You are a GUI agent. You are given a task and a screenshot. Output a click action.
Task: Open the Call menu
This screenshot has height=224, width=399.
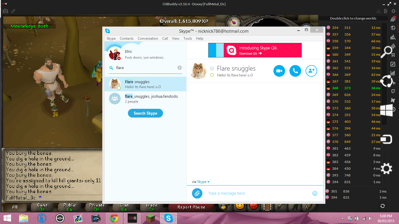(x=165, y=38)
